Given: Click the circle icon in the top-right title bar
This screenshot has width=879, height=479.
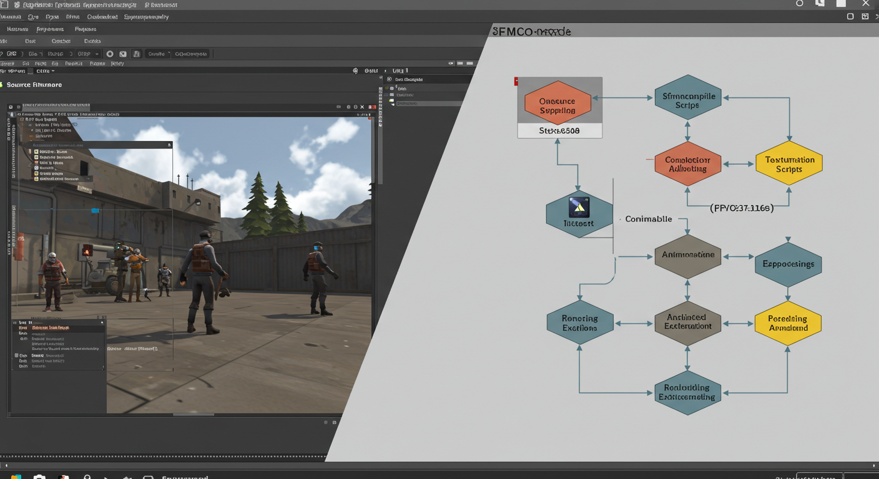Looking at the screenshot, I should coord(800,4).
